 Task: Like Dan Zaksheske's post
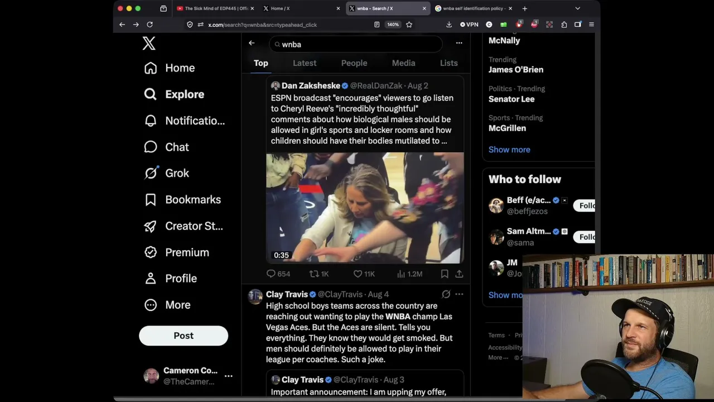pyautogui.click(x=364, y=274)
